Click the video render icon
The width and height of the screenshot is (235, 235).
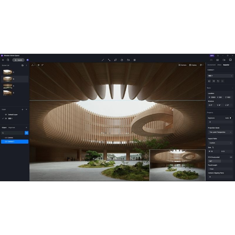[x=224, y=60]
